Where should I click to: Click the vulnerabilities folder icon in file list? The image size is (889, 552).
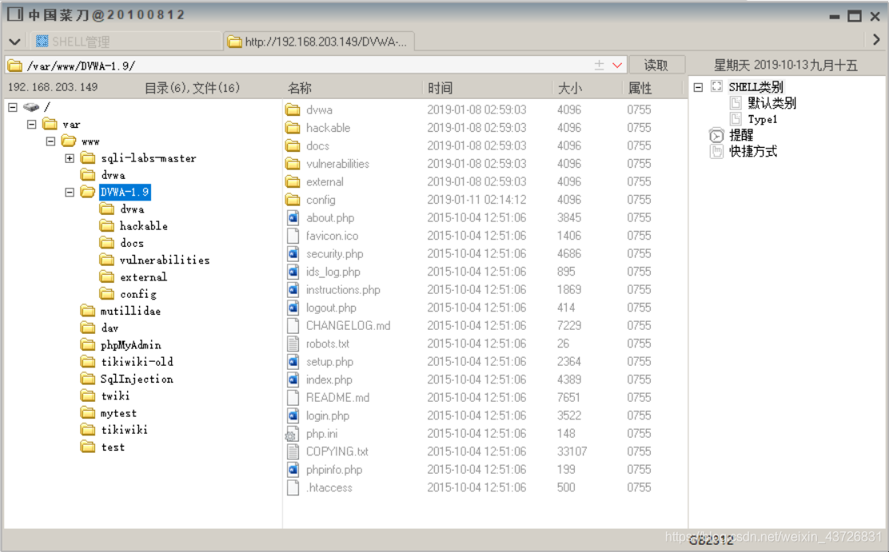[293, 164]
